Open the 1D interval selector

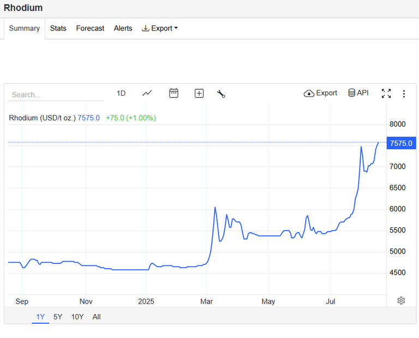pos(121,93)
